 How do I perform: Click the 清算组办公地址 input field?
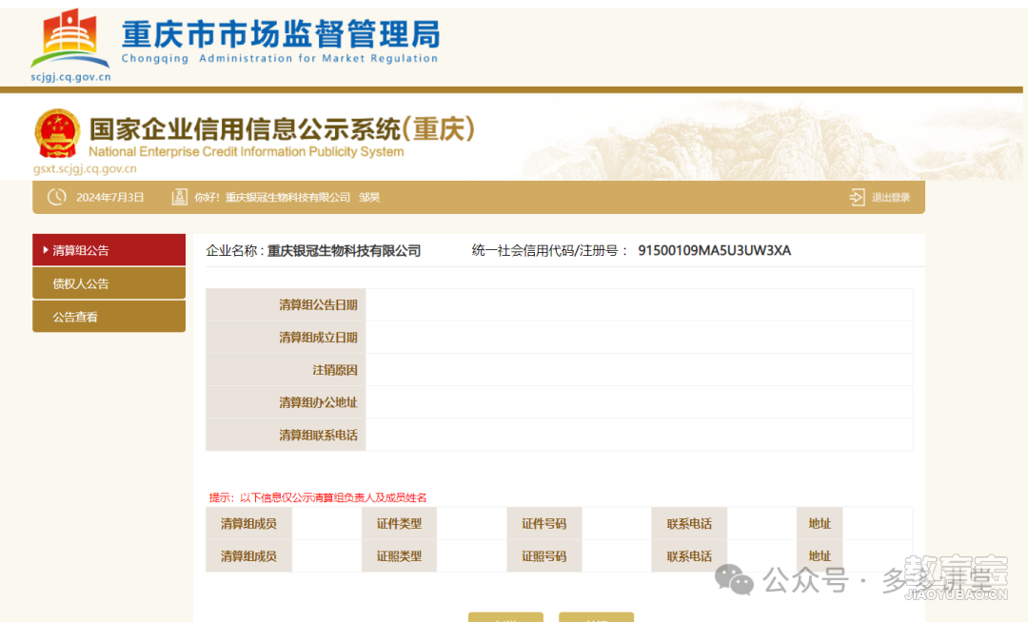tap(639, 402)
